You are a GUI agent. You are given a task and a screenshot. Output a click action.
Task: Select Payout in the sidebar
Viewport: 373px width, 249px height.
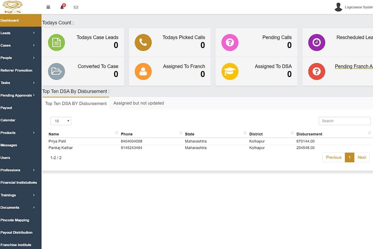(6, 108)
